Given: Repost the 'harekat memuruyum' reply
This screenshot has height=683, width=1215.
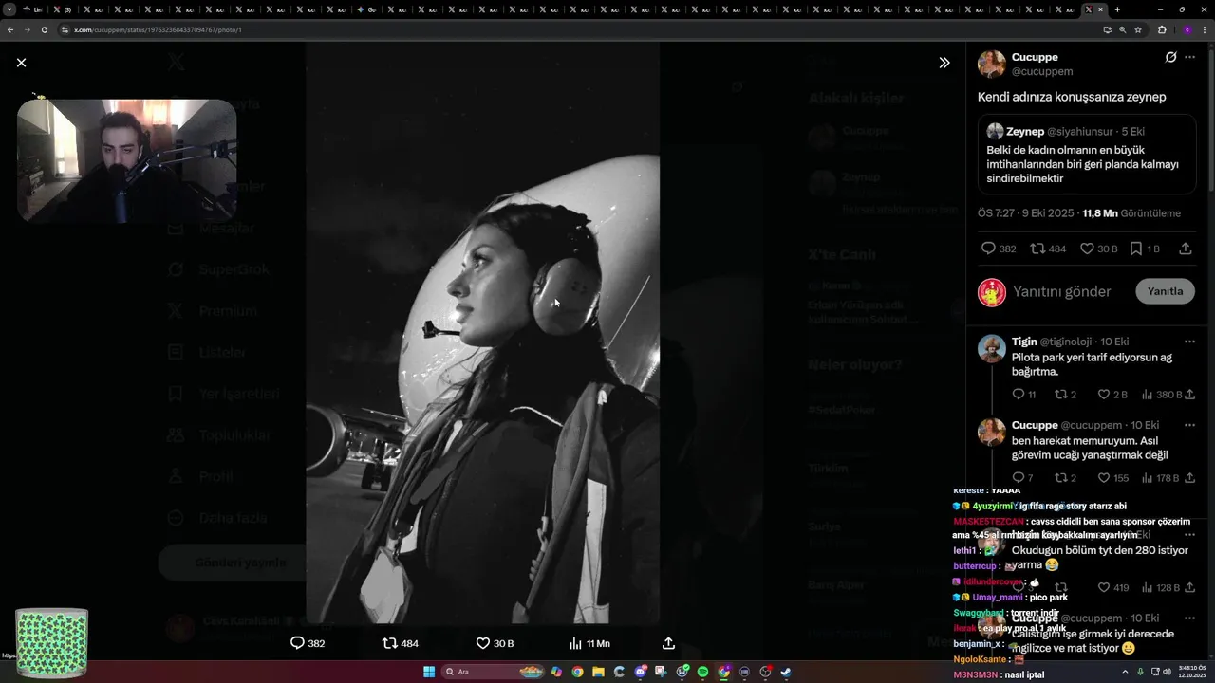Looking at the screenshot, I should (x=1065, y=478).
